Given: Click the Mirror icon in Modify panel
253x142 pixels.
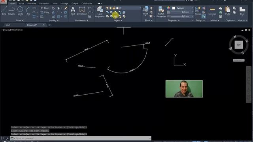Looking at the screenshot, I should (53, 12).
